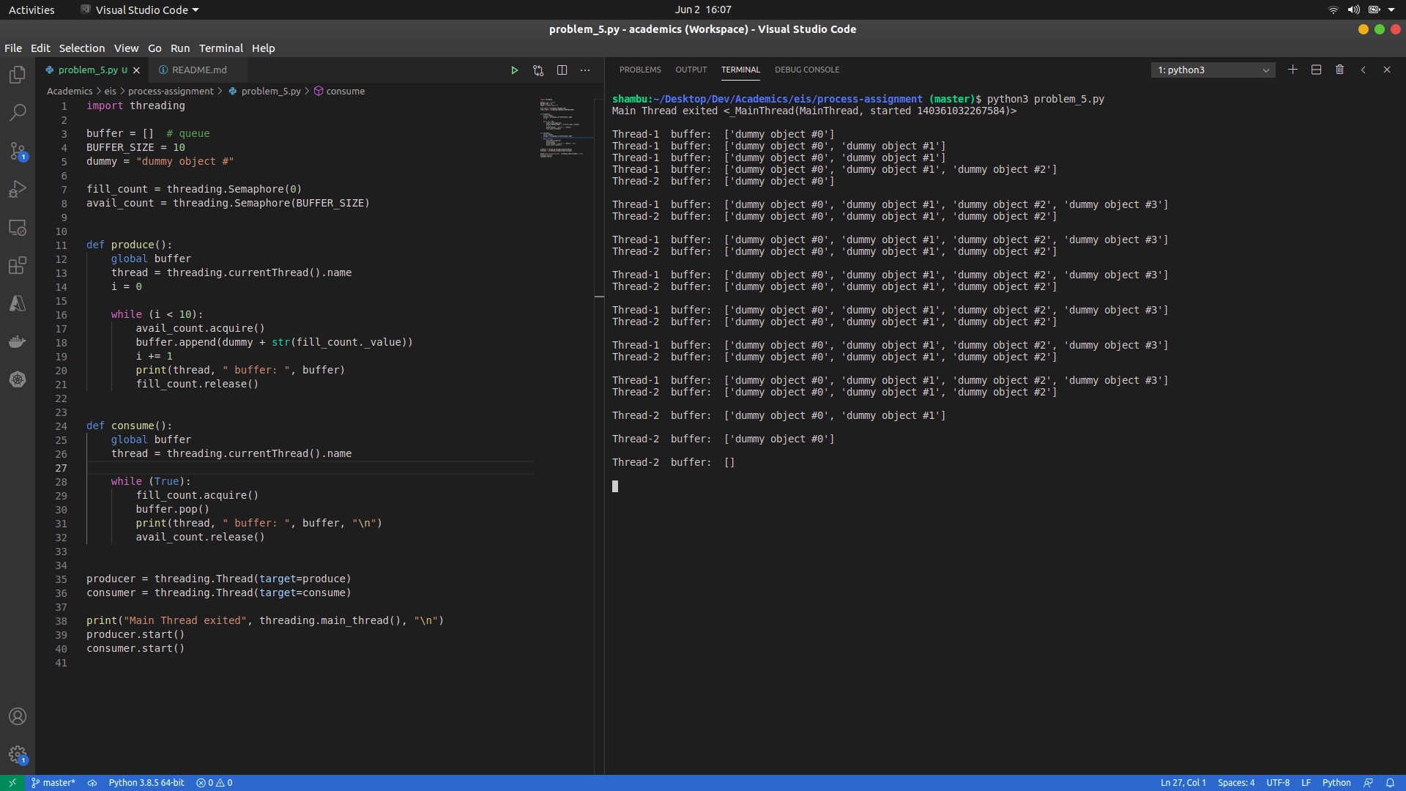Screen dimensions: 1406x791
Task: Open the Activities overview
Action: [31, 10]
